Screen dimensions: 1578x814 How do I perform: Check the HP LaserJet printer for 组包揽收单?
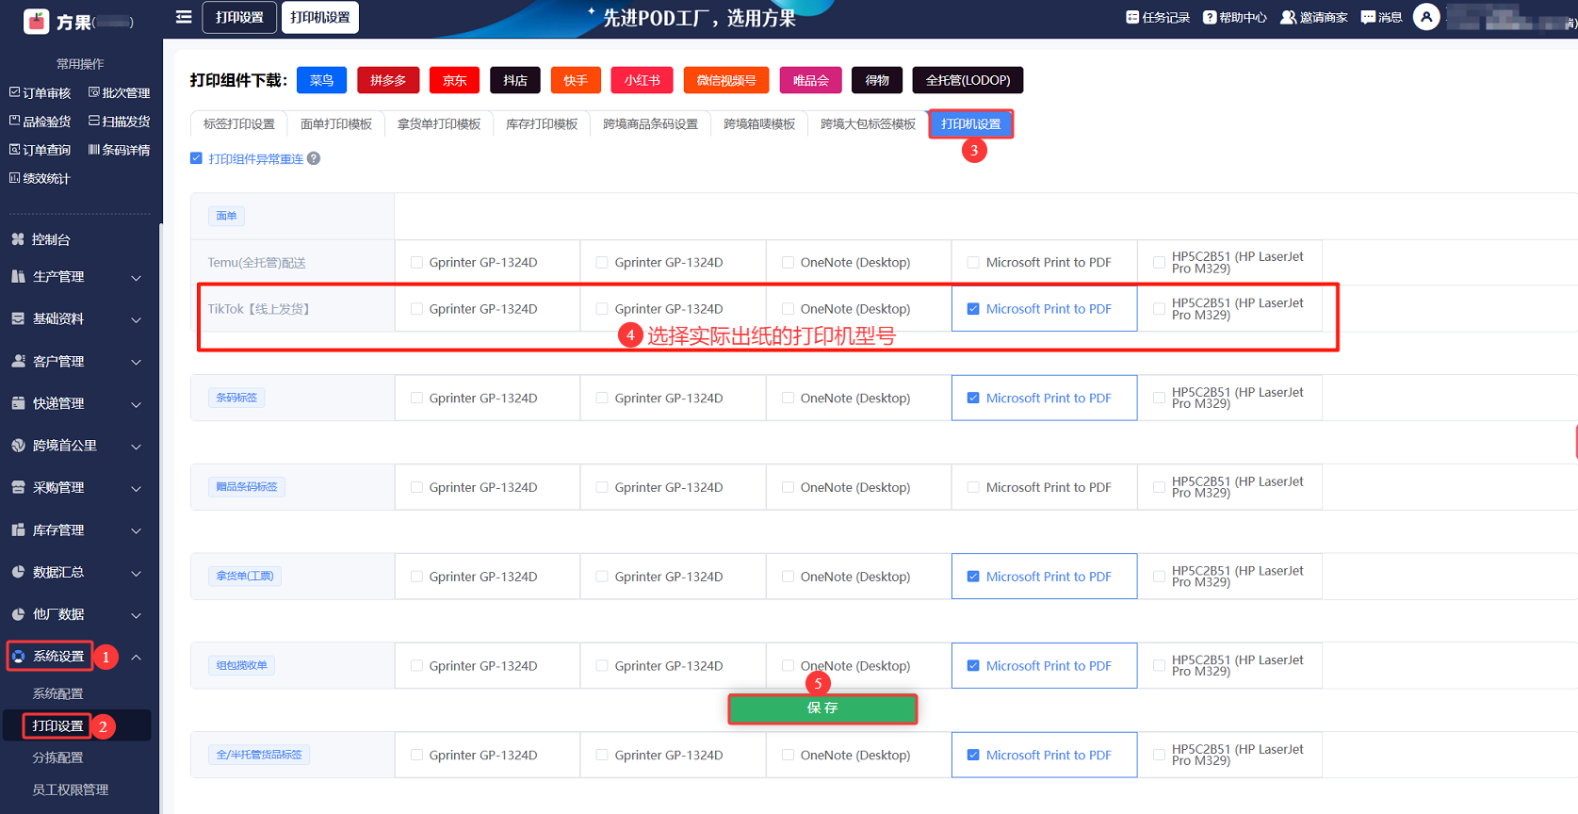[1159, 666]
